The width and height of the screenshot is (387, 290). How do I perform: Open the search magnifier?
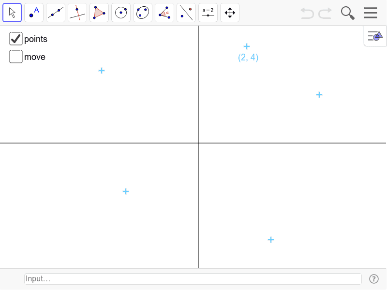pyautogui.click(x=347, y=13)
